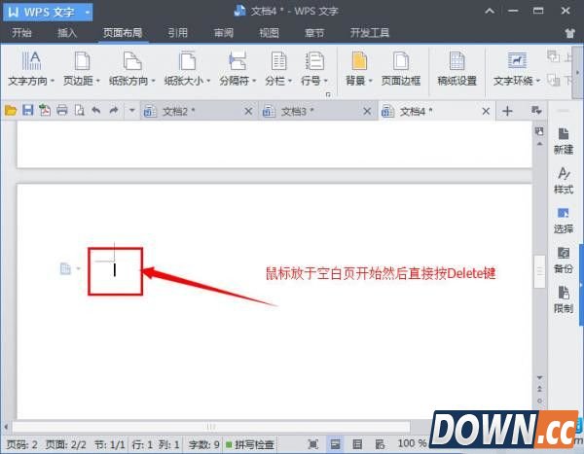Switch to web layout view in status bar

coord(380,444)
